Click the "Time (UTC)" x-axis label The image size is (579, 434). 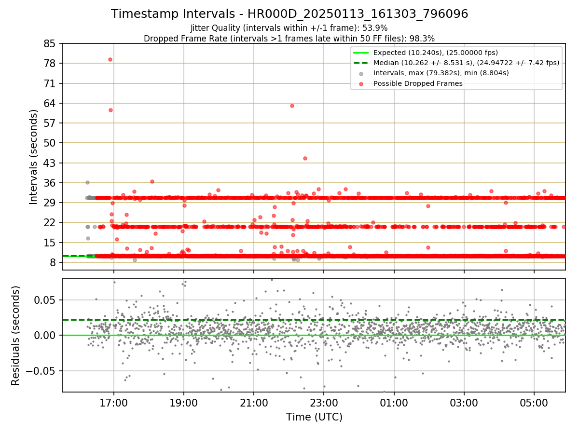coord(314,417)
